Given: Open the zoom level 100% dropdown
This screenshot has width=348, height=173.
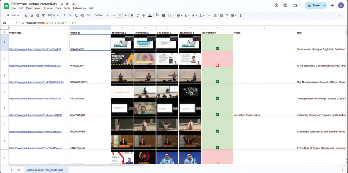Looking at the screenshot, I should (x=53, y=15).
